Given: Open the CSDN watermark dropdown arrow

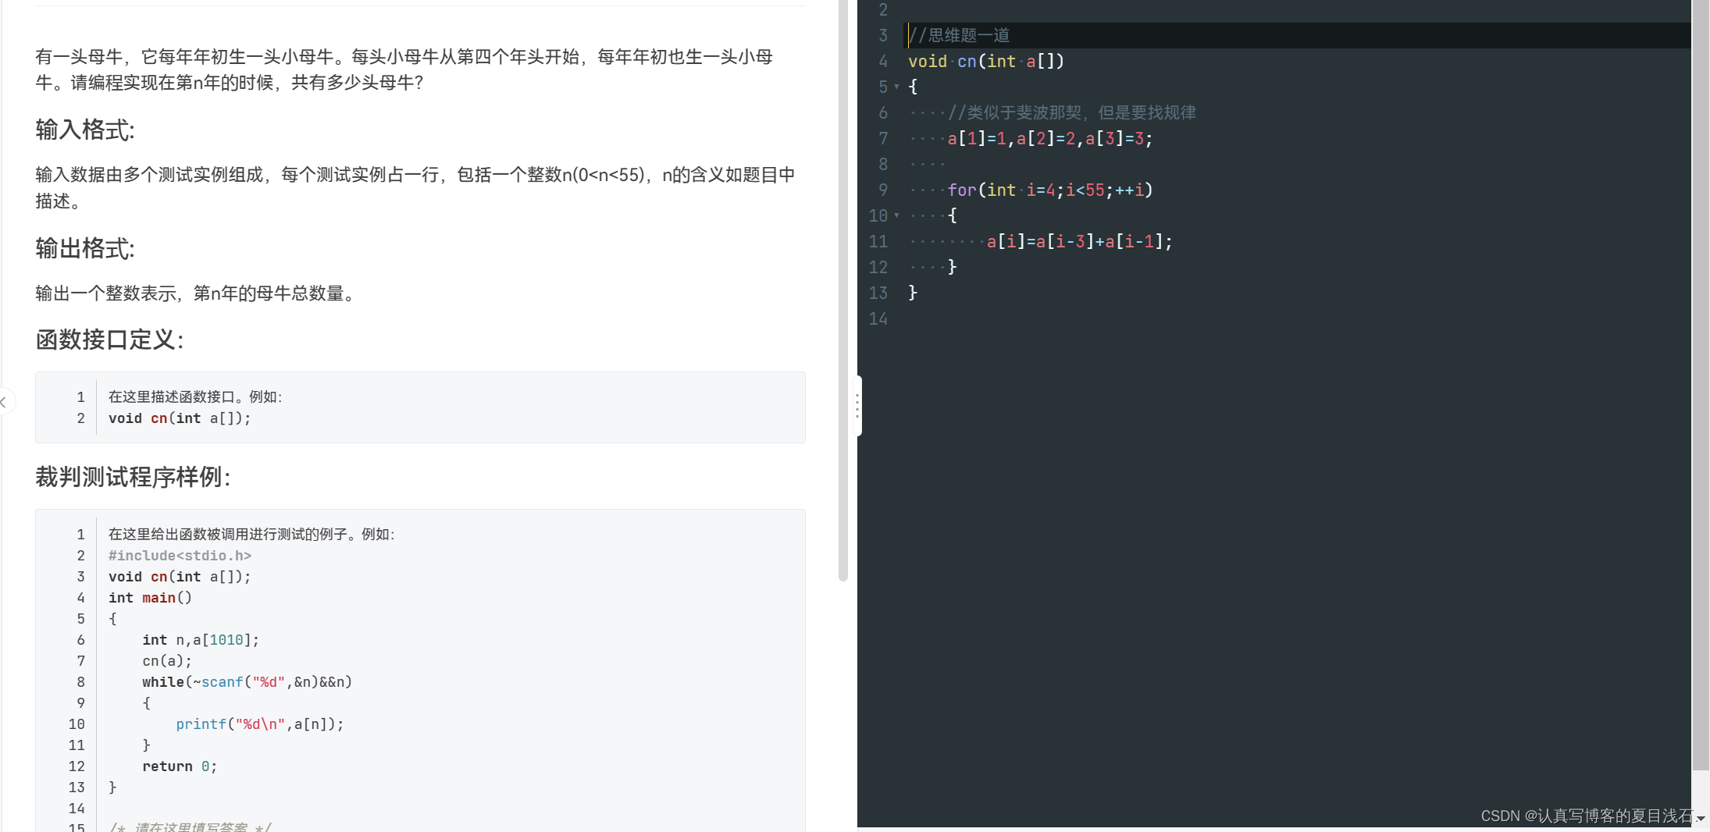Looking at the screenshot, I should [x=1700, y=816].
